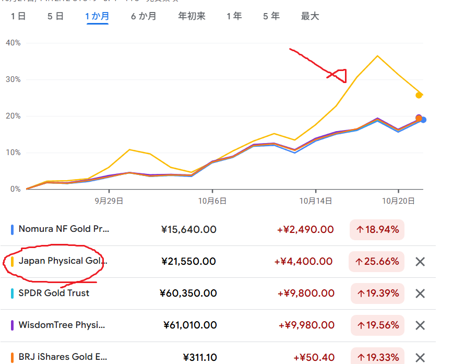Show the 1年 chart range
This screenshot has height=364, width=453.
click(234, 16)
